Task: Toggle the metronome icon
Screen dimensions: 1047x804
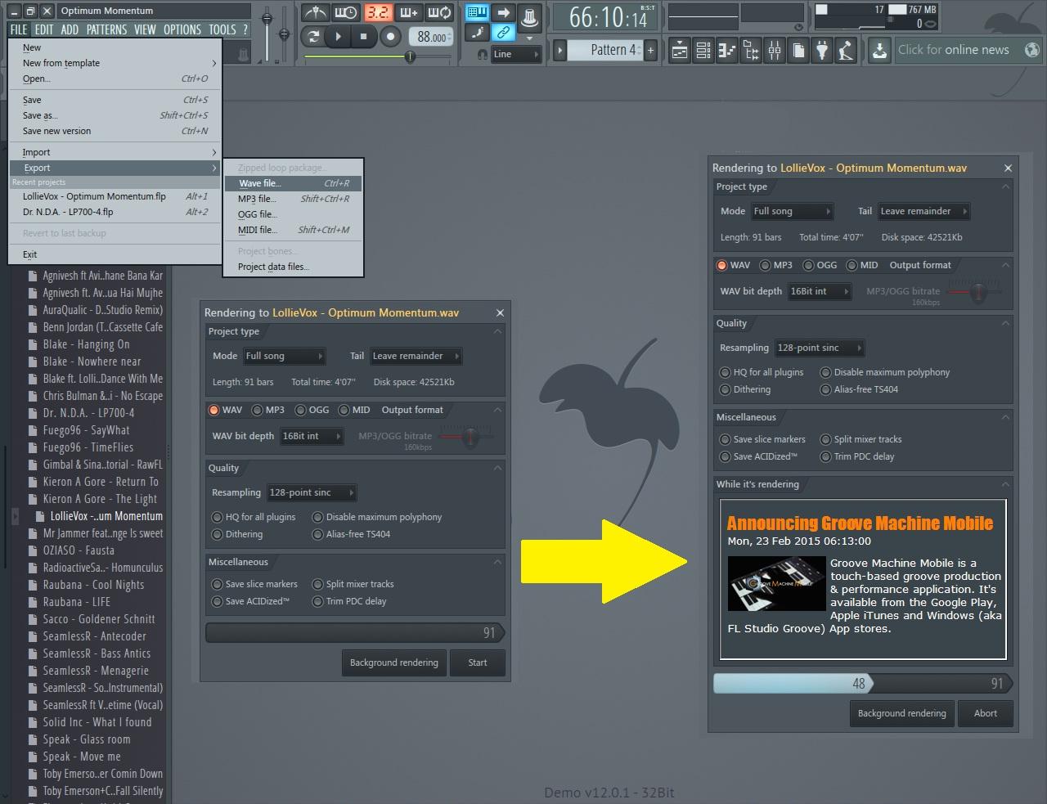Action: 315,12
